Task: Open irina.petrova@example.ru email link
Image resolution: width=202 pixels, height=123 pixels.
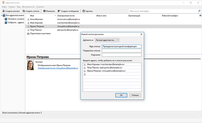Action: (58, 68)
